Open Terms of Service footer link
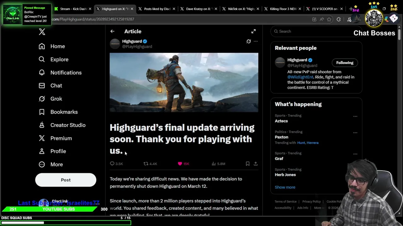 [286, 202]
